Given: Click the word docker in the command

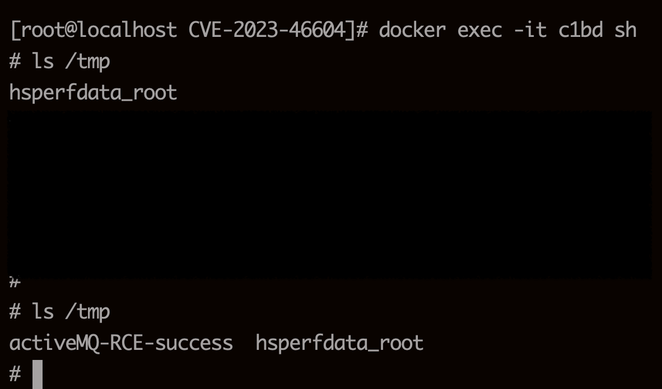Looking at the screenshot, I should tap(412, 30).
